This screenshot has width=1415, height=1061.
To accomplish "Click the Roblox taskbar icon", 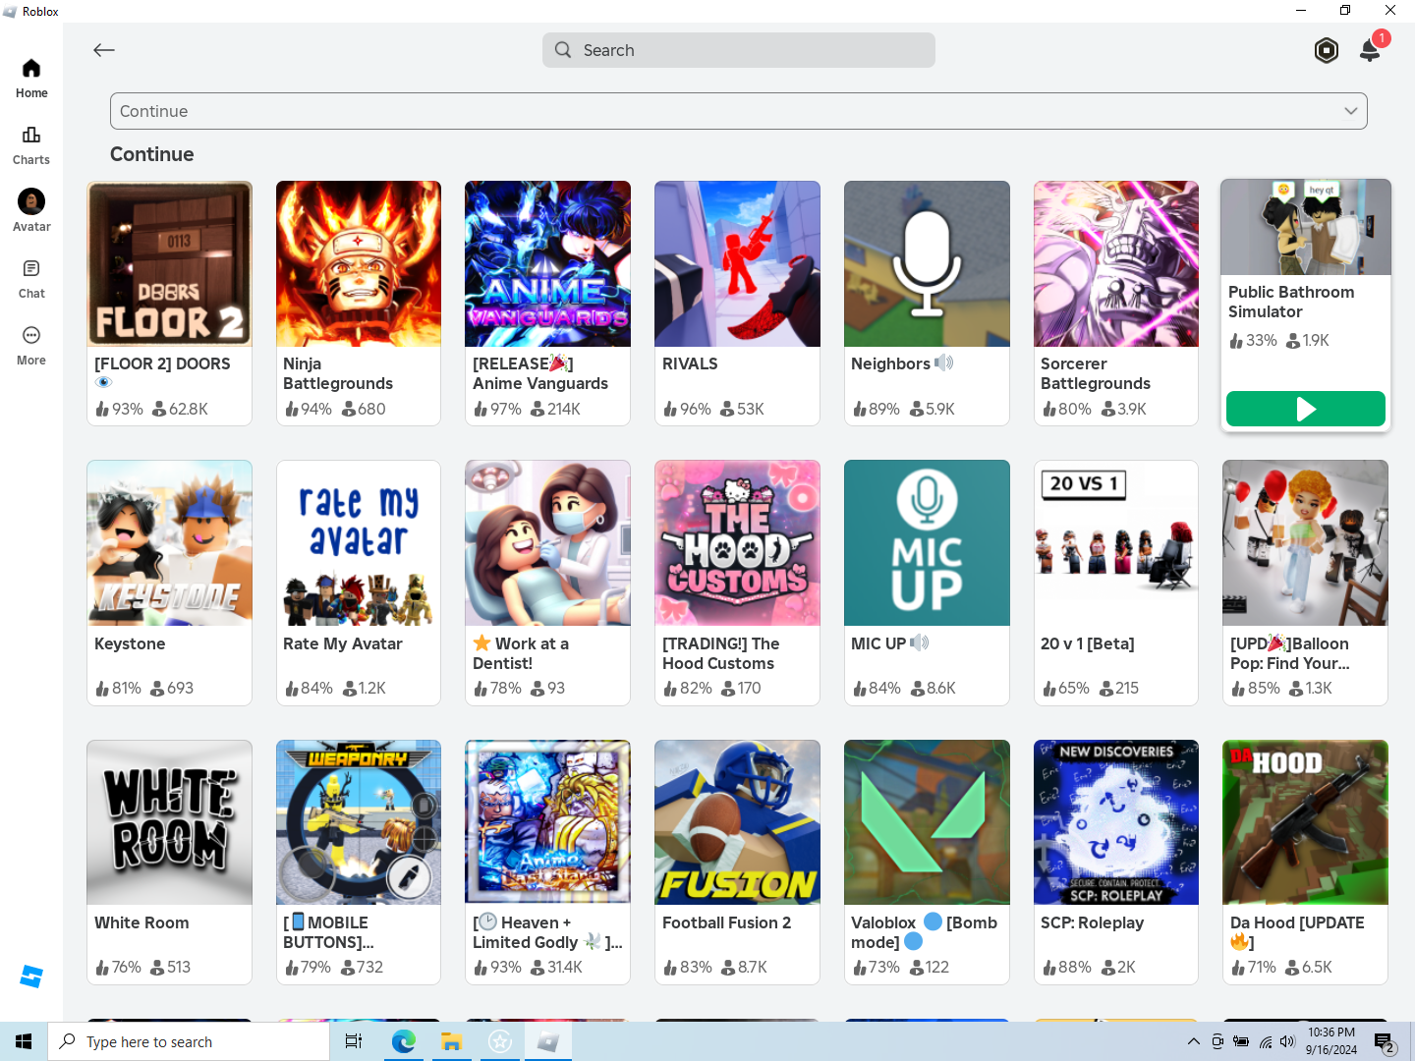I will coord(548,1041).
